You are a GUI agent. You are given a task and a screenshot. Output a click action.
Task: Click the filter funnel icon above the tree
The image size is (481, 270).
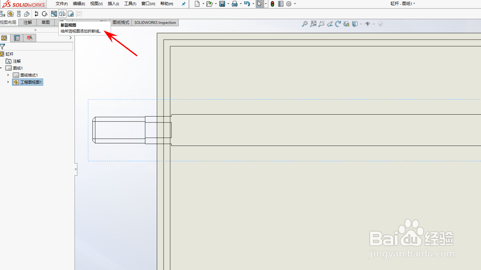point(3,47)
